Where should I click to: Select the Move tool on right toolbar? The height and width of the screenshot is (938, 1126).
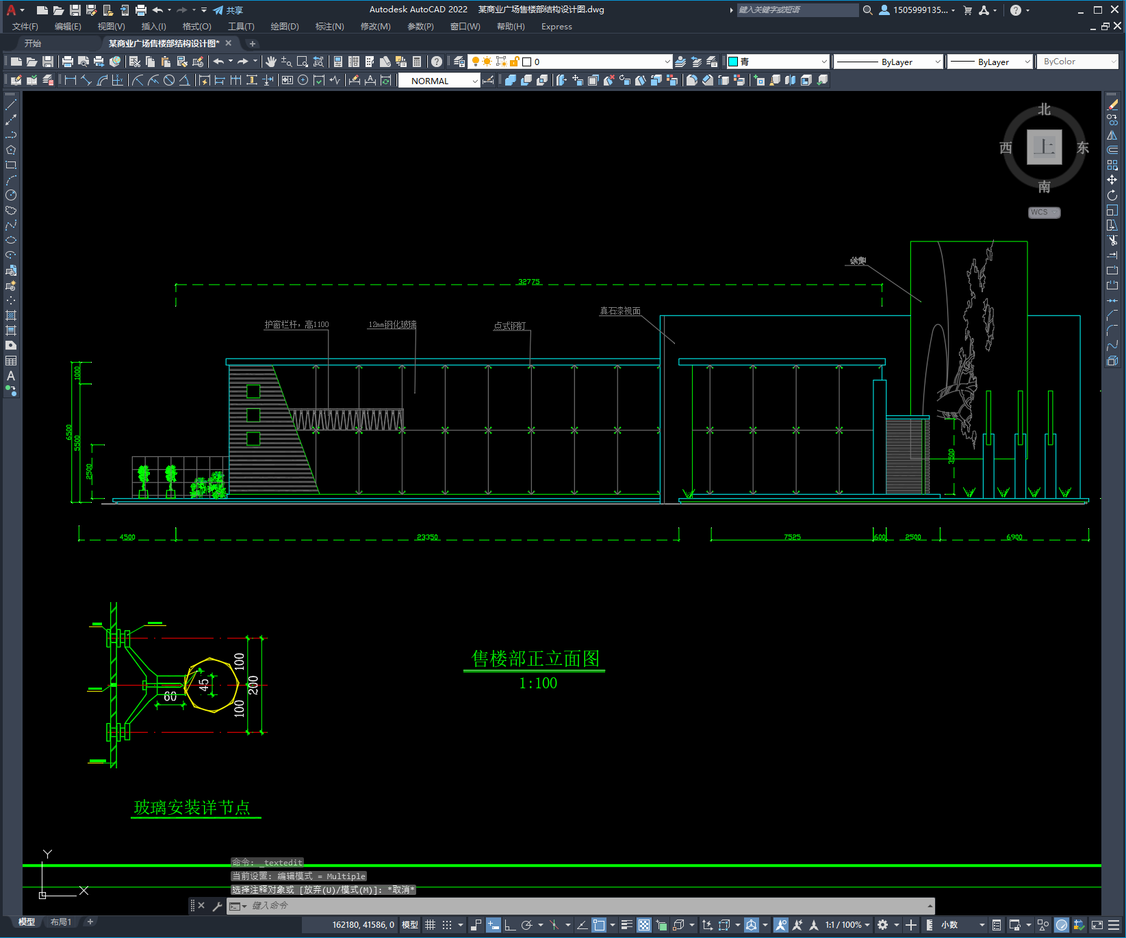pyautogui.click(x=1112, y=180)
